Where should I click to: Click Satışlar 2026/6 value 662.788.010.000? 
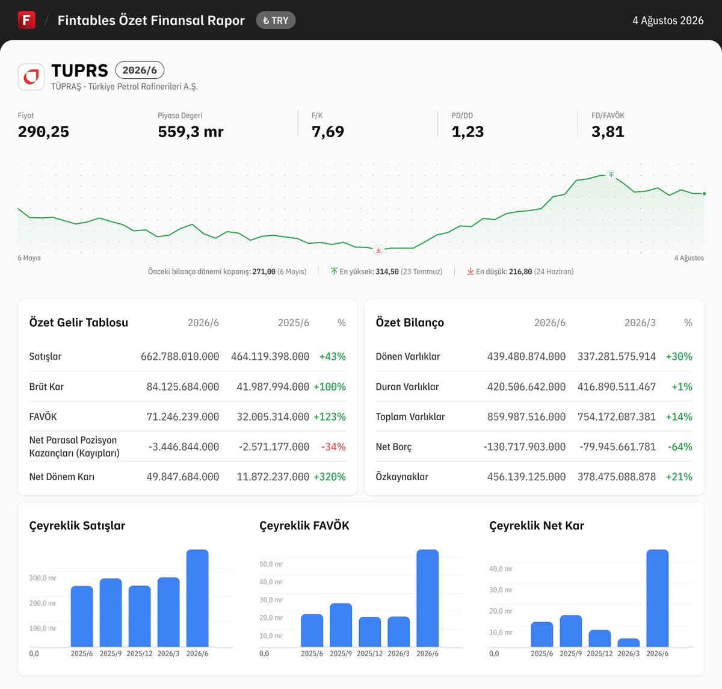pos(180,356)
